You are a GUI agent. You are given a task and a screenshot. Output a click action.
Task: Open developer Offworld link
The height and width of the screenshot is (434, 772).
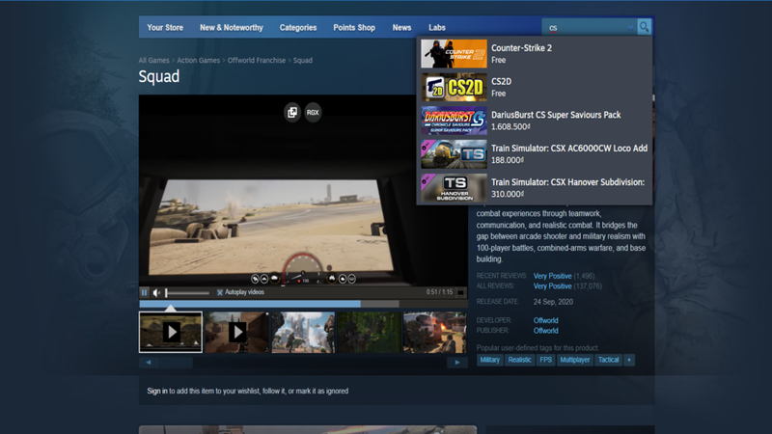tap(545, 320)
